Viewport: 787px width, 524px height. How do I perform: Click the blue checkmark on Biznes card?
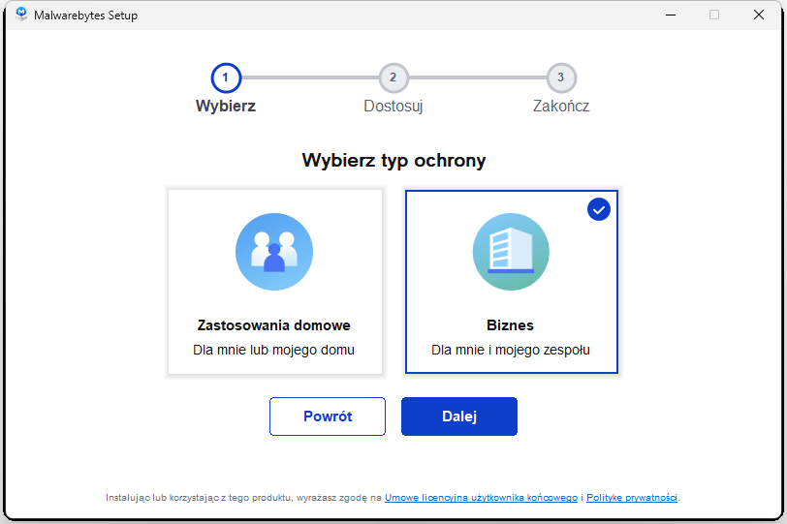pos(599,209)
